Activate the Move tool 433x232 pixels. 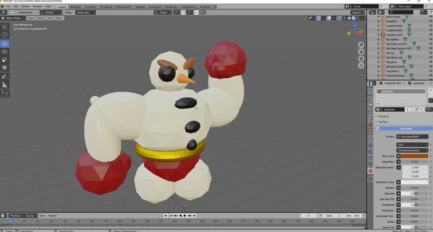coord(5,44)
